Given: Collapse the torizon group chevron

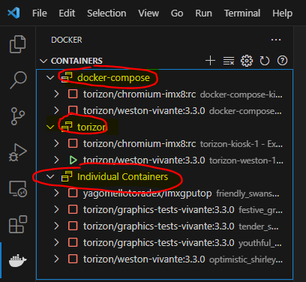Looking at the screenshot, I should [50, 127].
